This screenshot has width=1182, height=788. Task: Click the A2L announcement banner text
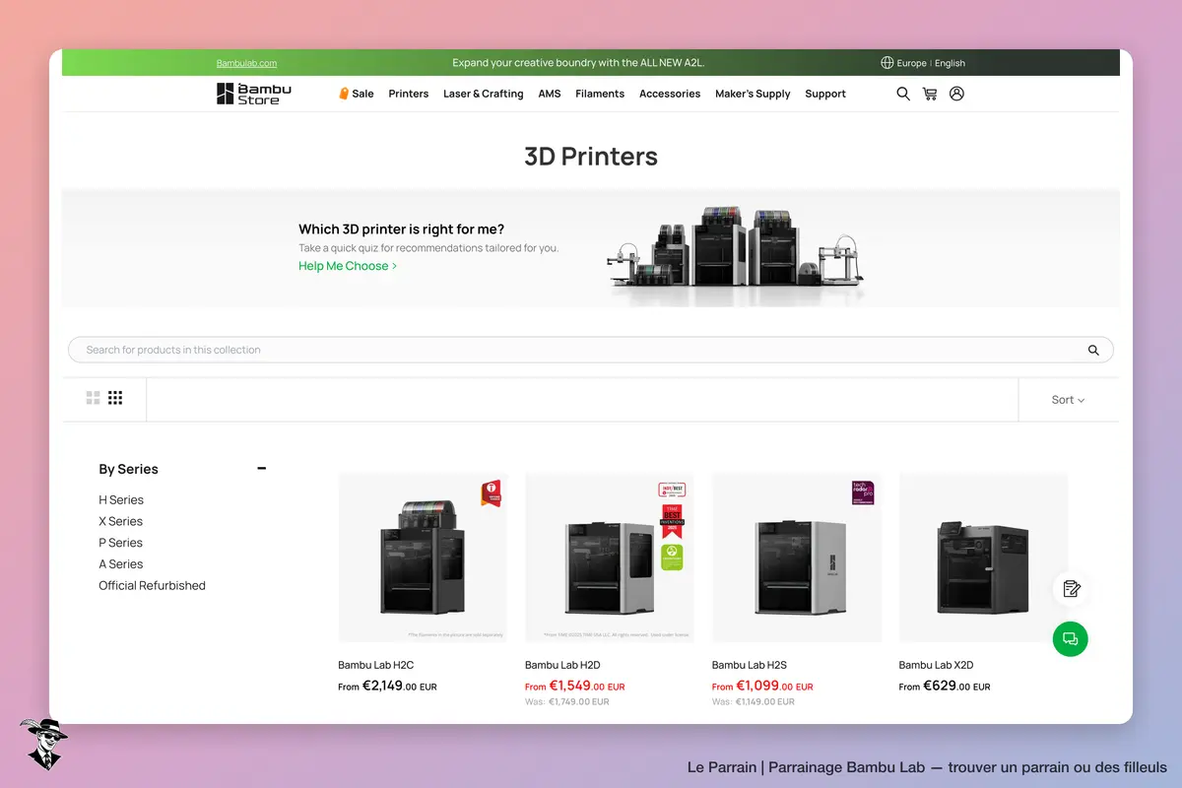[x=578, y=63]
